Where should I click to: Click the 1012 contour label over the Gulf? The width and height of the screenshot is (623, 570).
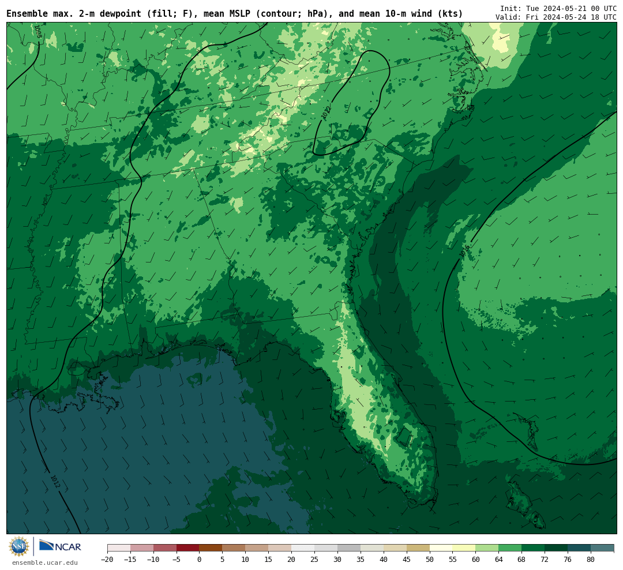[55, 482]
